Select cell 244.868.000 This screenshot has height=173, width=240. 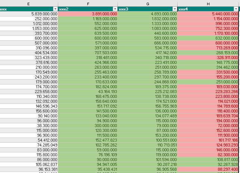pyautogui.click(x=147, y=82)
